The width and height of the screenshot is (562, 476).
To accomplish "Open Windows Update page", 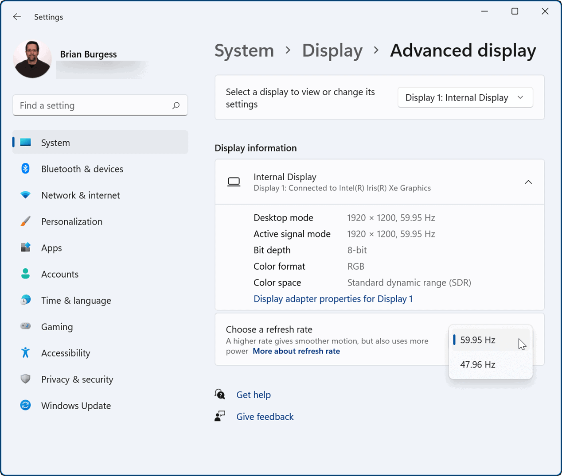I will [100, 405].
